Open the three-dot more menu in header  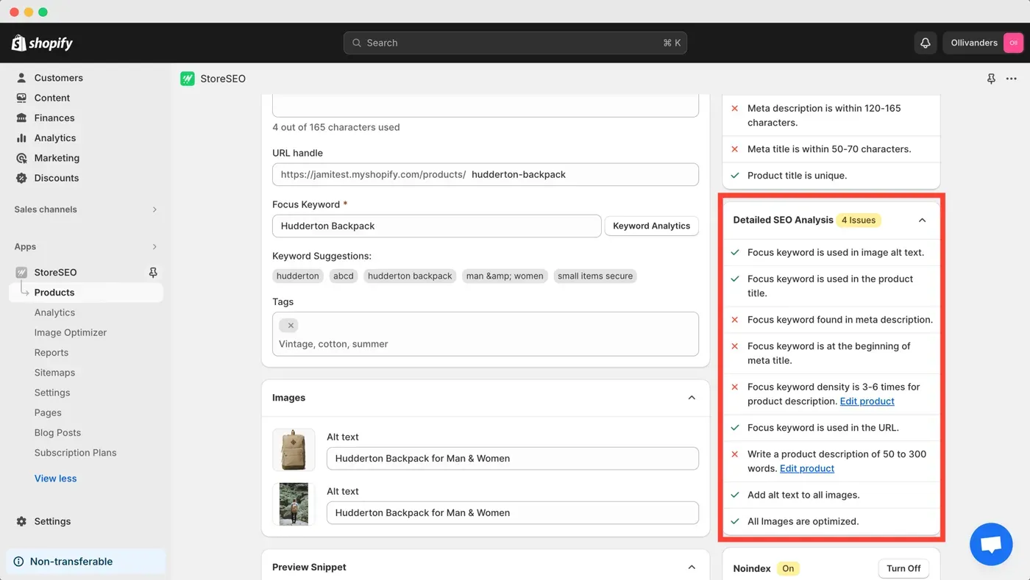click(1012, 79)
